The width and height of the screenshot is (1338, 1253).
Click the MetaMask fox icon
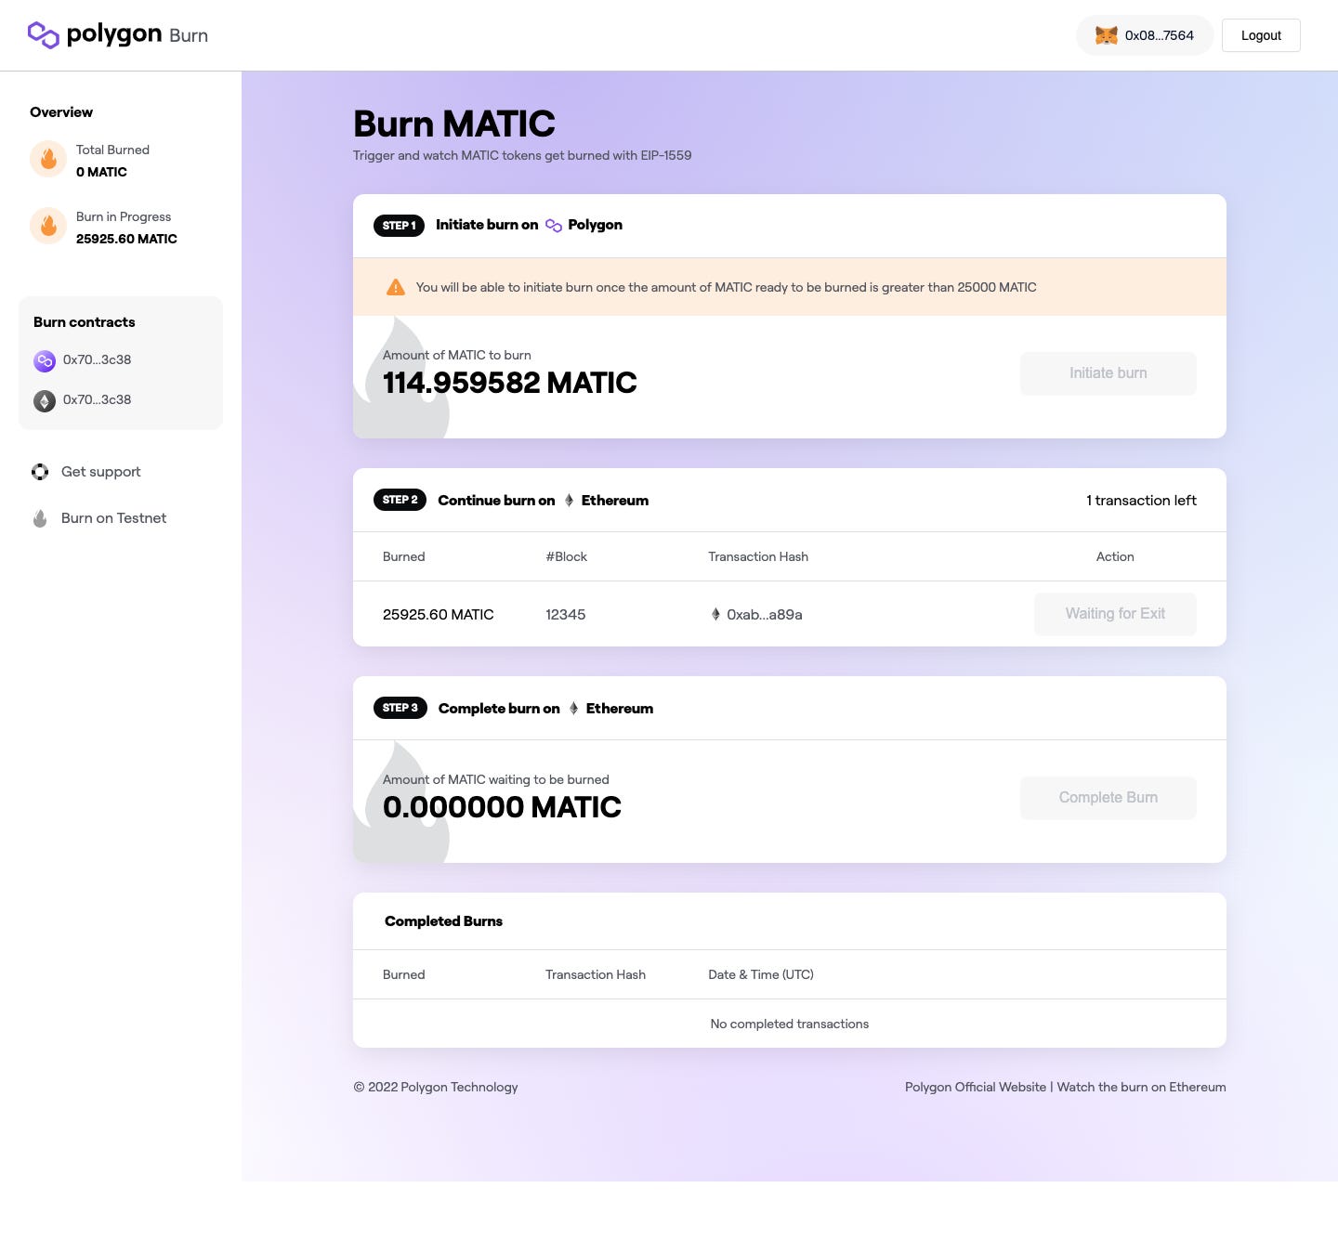point(1106,35)
